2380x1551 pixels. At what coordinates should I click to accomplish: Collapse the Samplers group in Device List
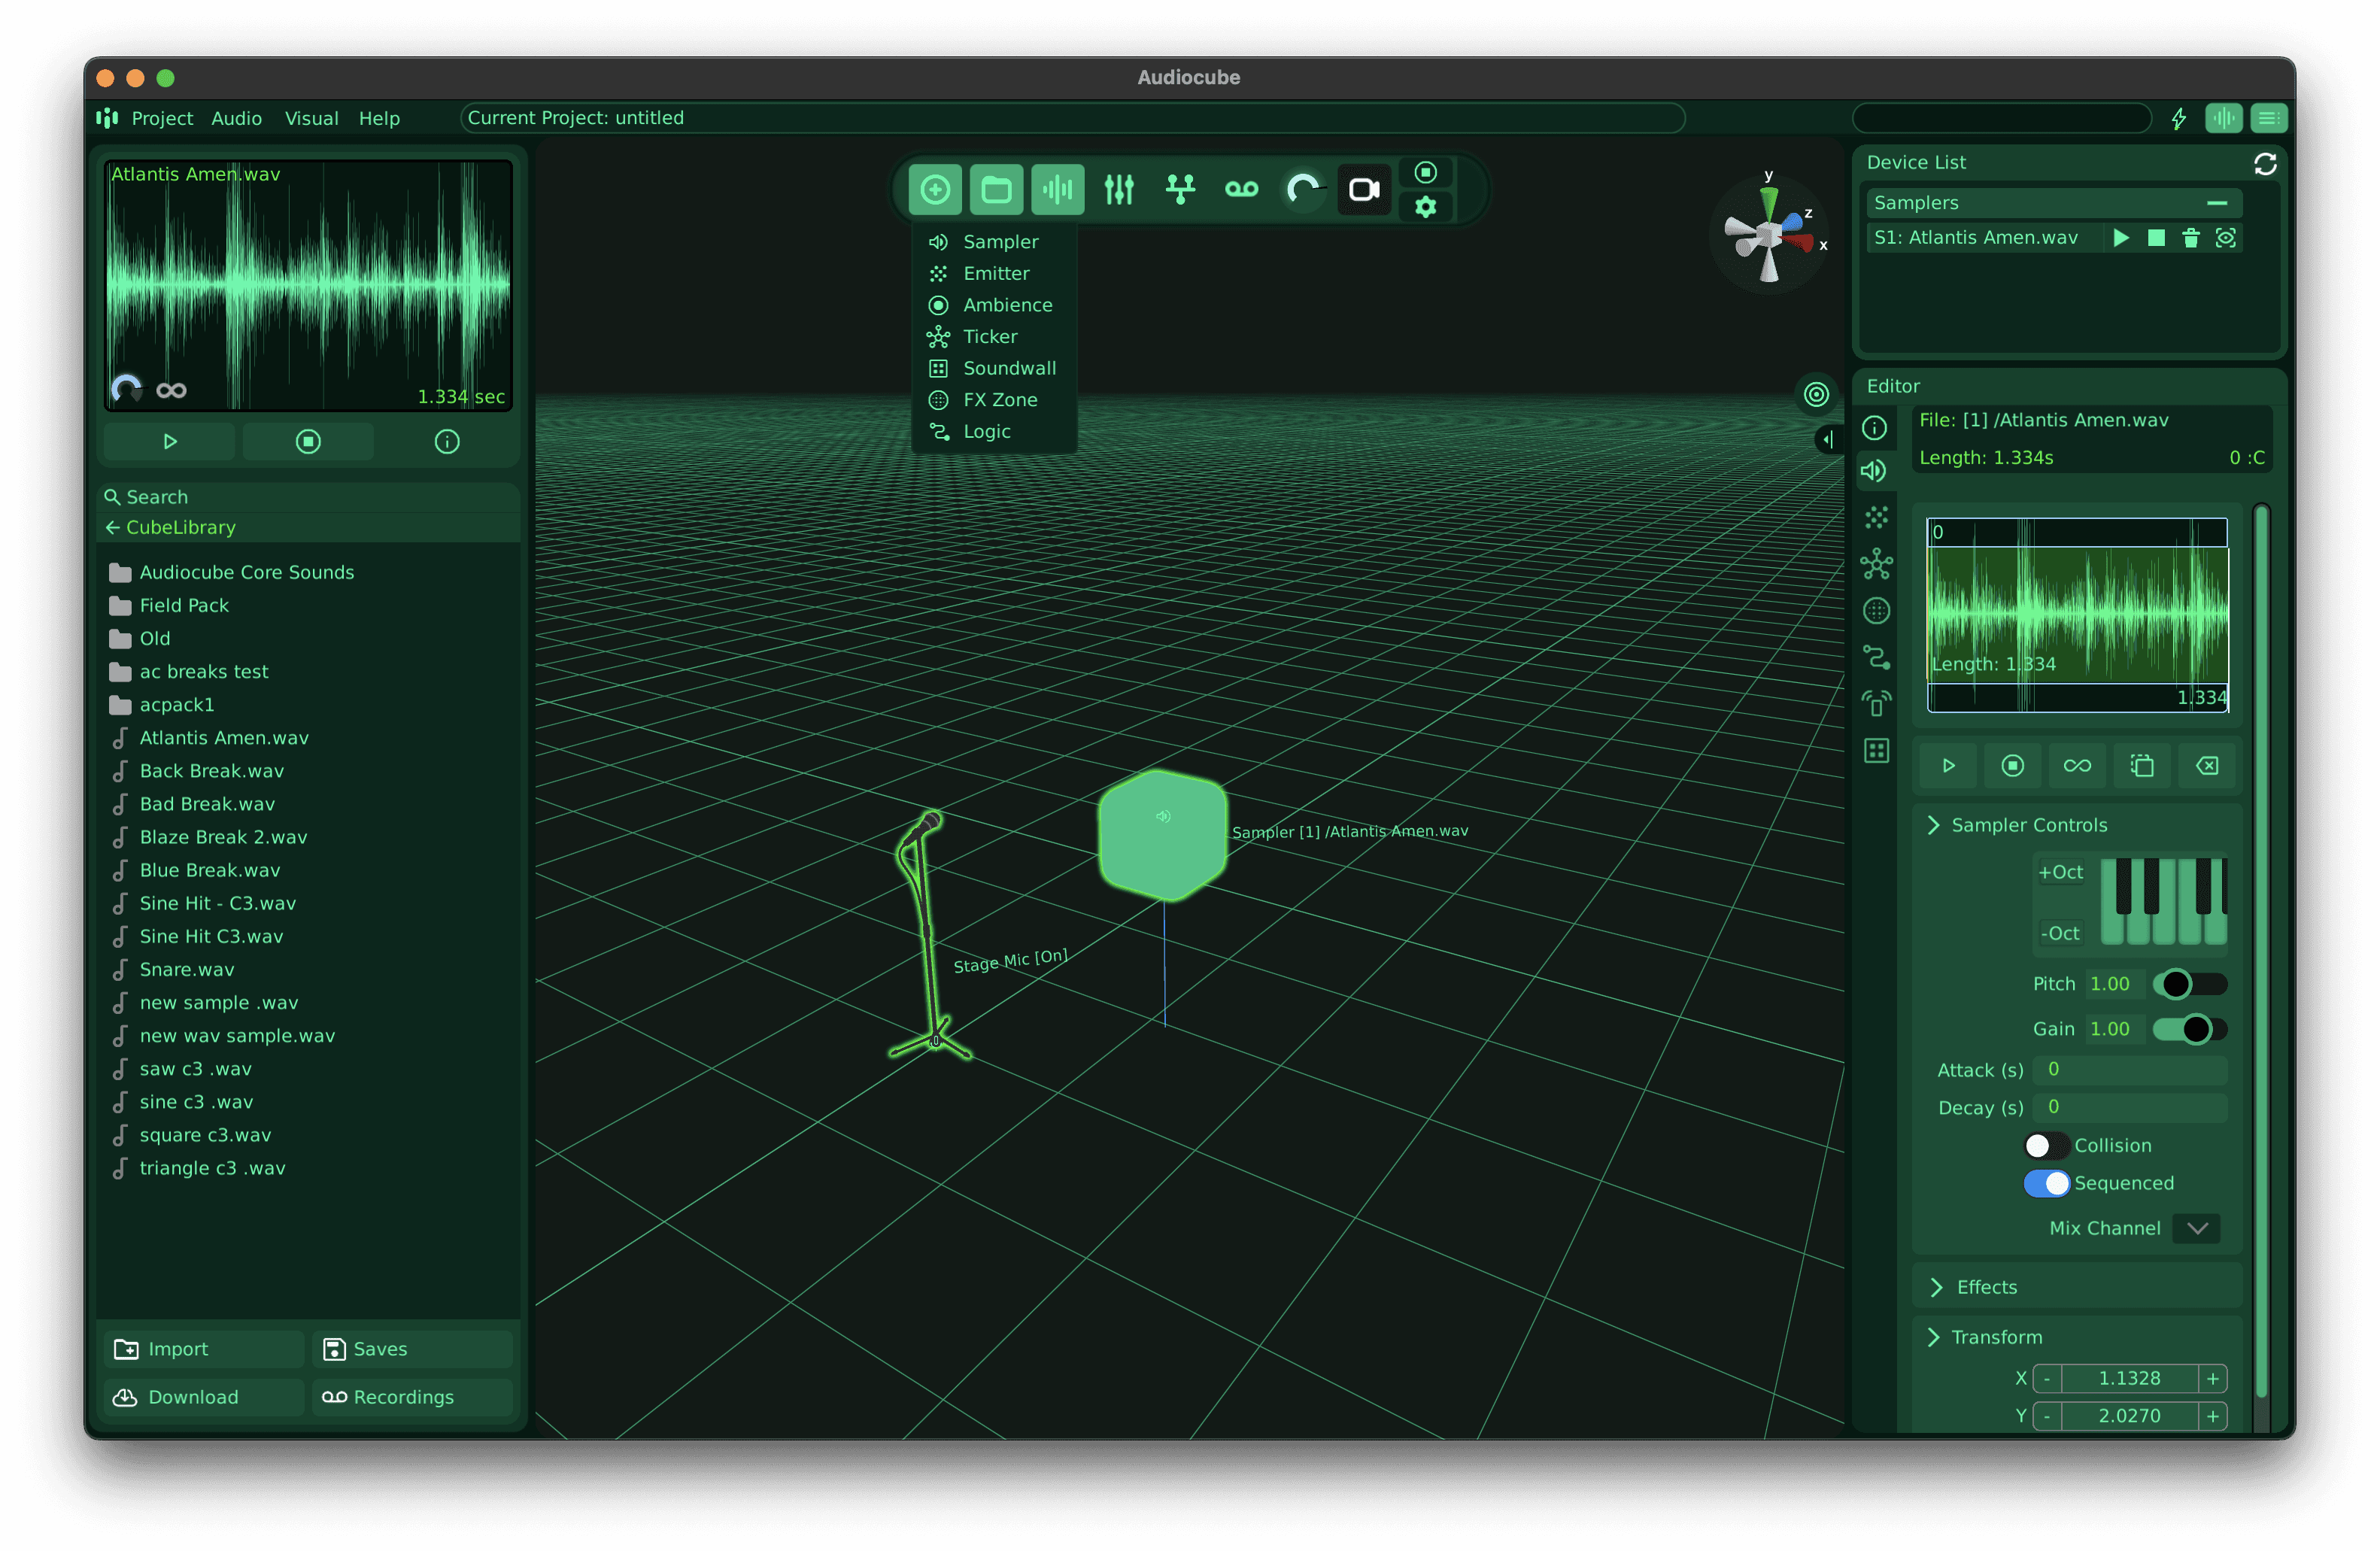point(2217,203)
